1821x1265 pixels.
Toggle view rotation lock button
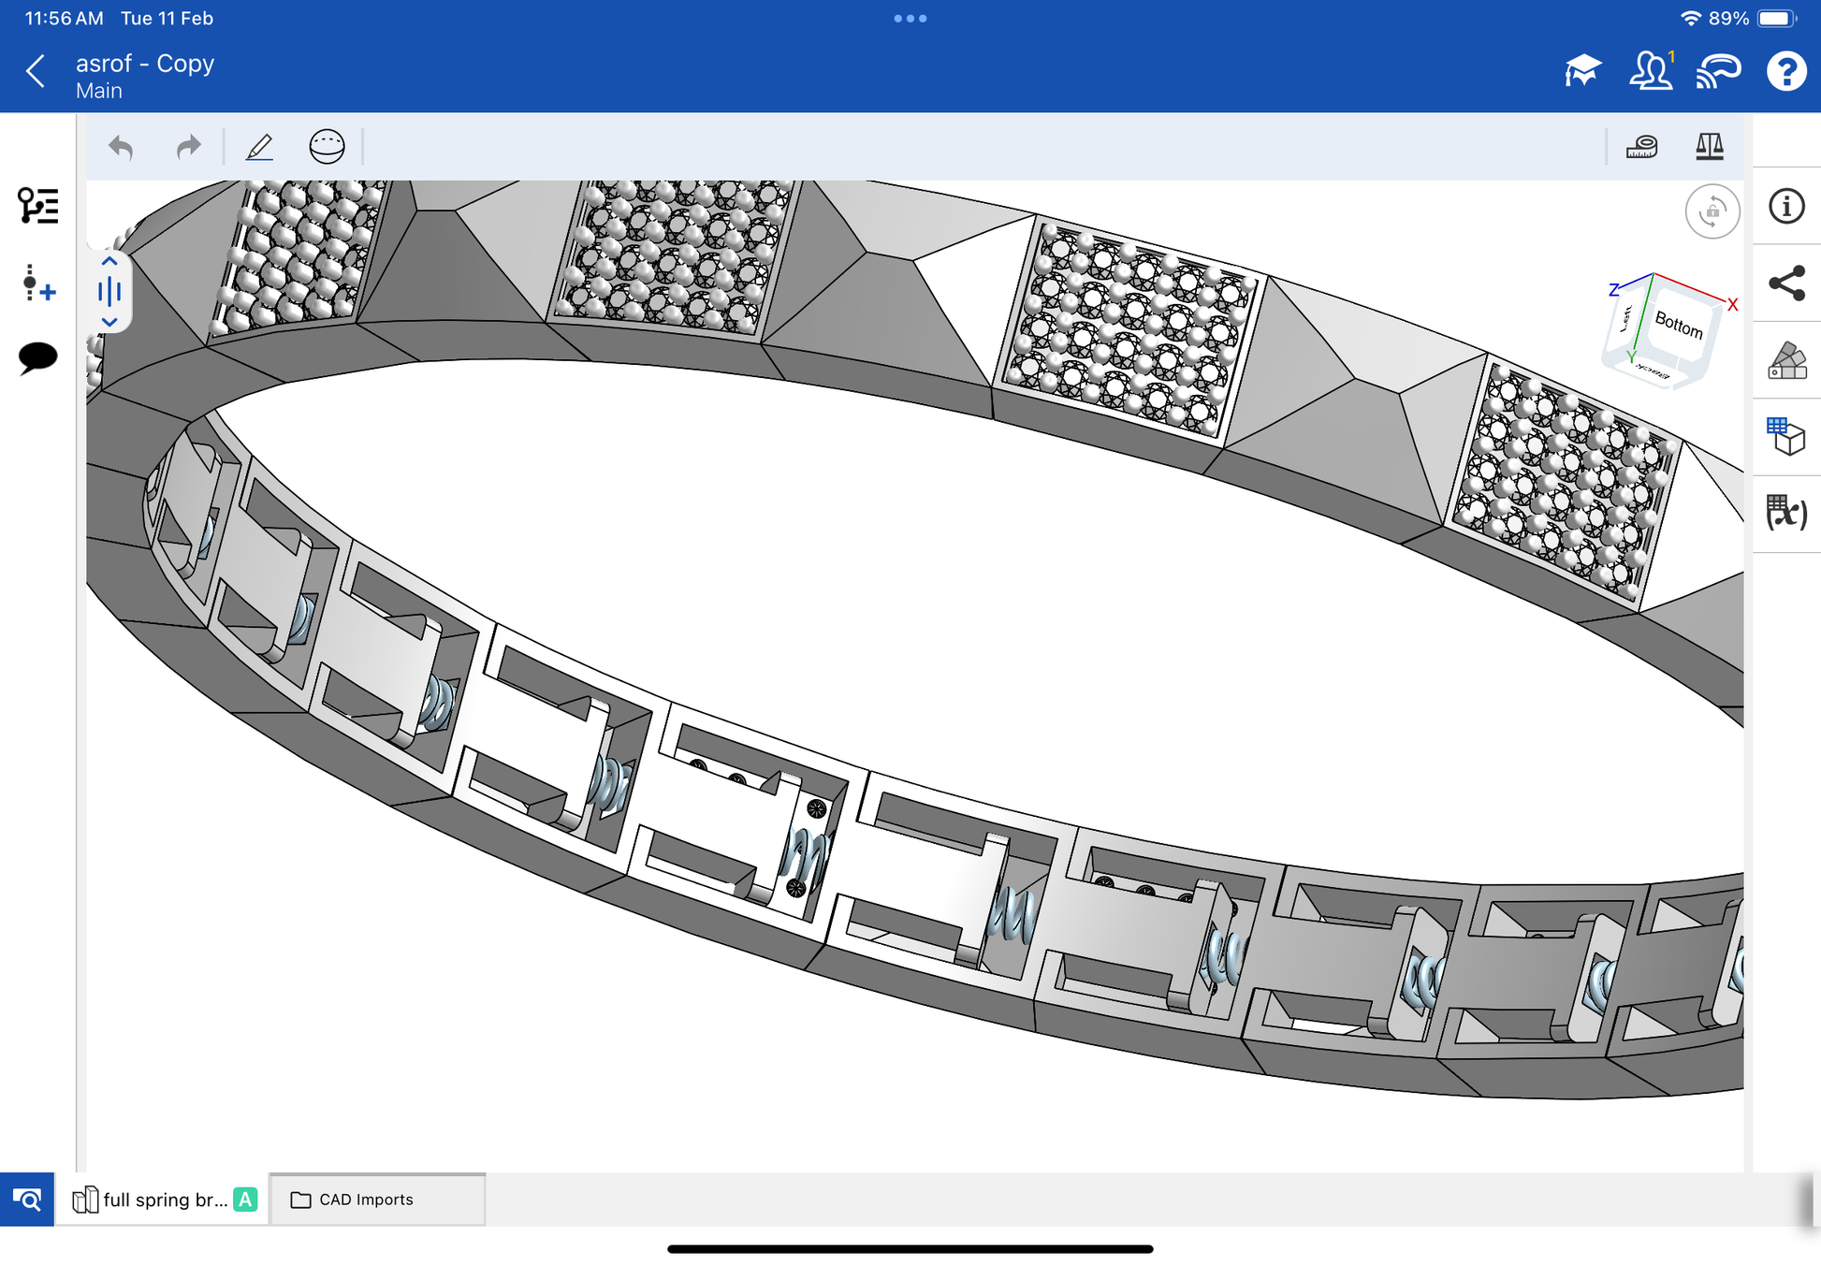pos(1712,211)
